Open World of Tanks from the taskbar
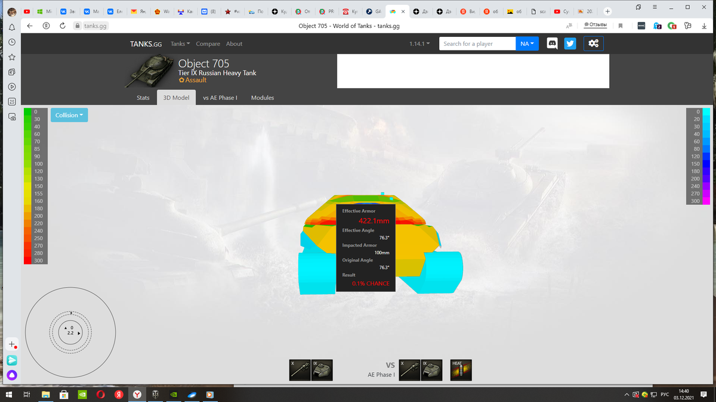Screen dimensions: 716x402 click(155, 394)
